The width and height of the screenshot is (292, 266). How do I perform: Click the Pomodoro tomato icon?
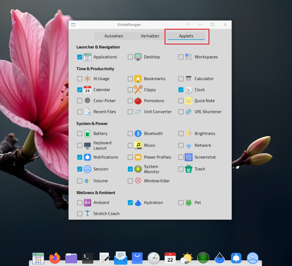(x=138, y=101)
